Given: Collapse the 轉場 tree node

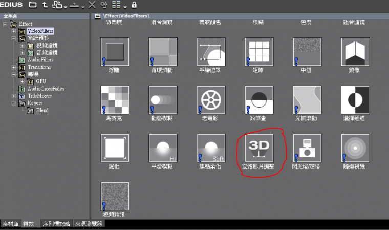Looking at the screenshot, I should click(x=14, y=74).
